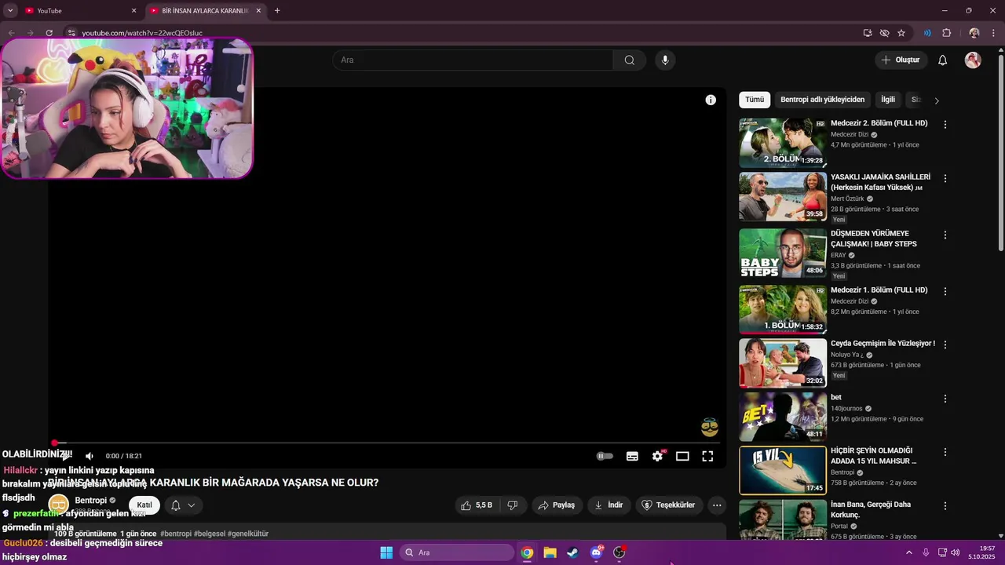1005x565 pixels.
Task: Open HİÇBİR ŞEYİN OLMADIĞI ADADA video title
Action: (x=873, y=456)
